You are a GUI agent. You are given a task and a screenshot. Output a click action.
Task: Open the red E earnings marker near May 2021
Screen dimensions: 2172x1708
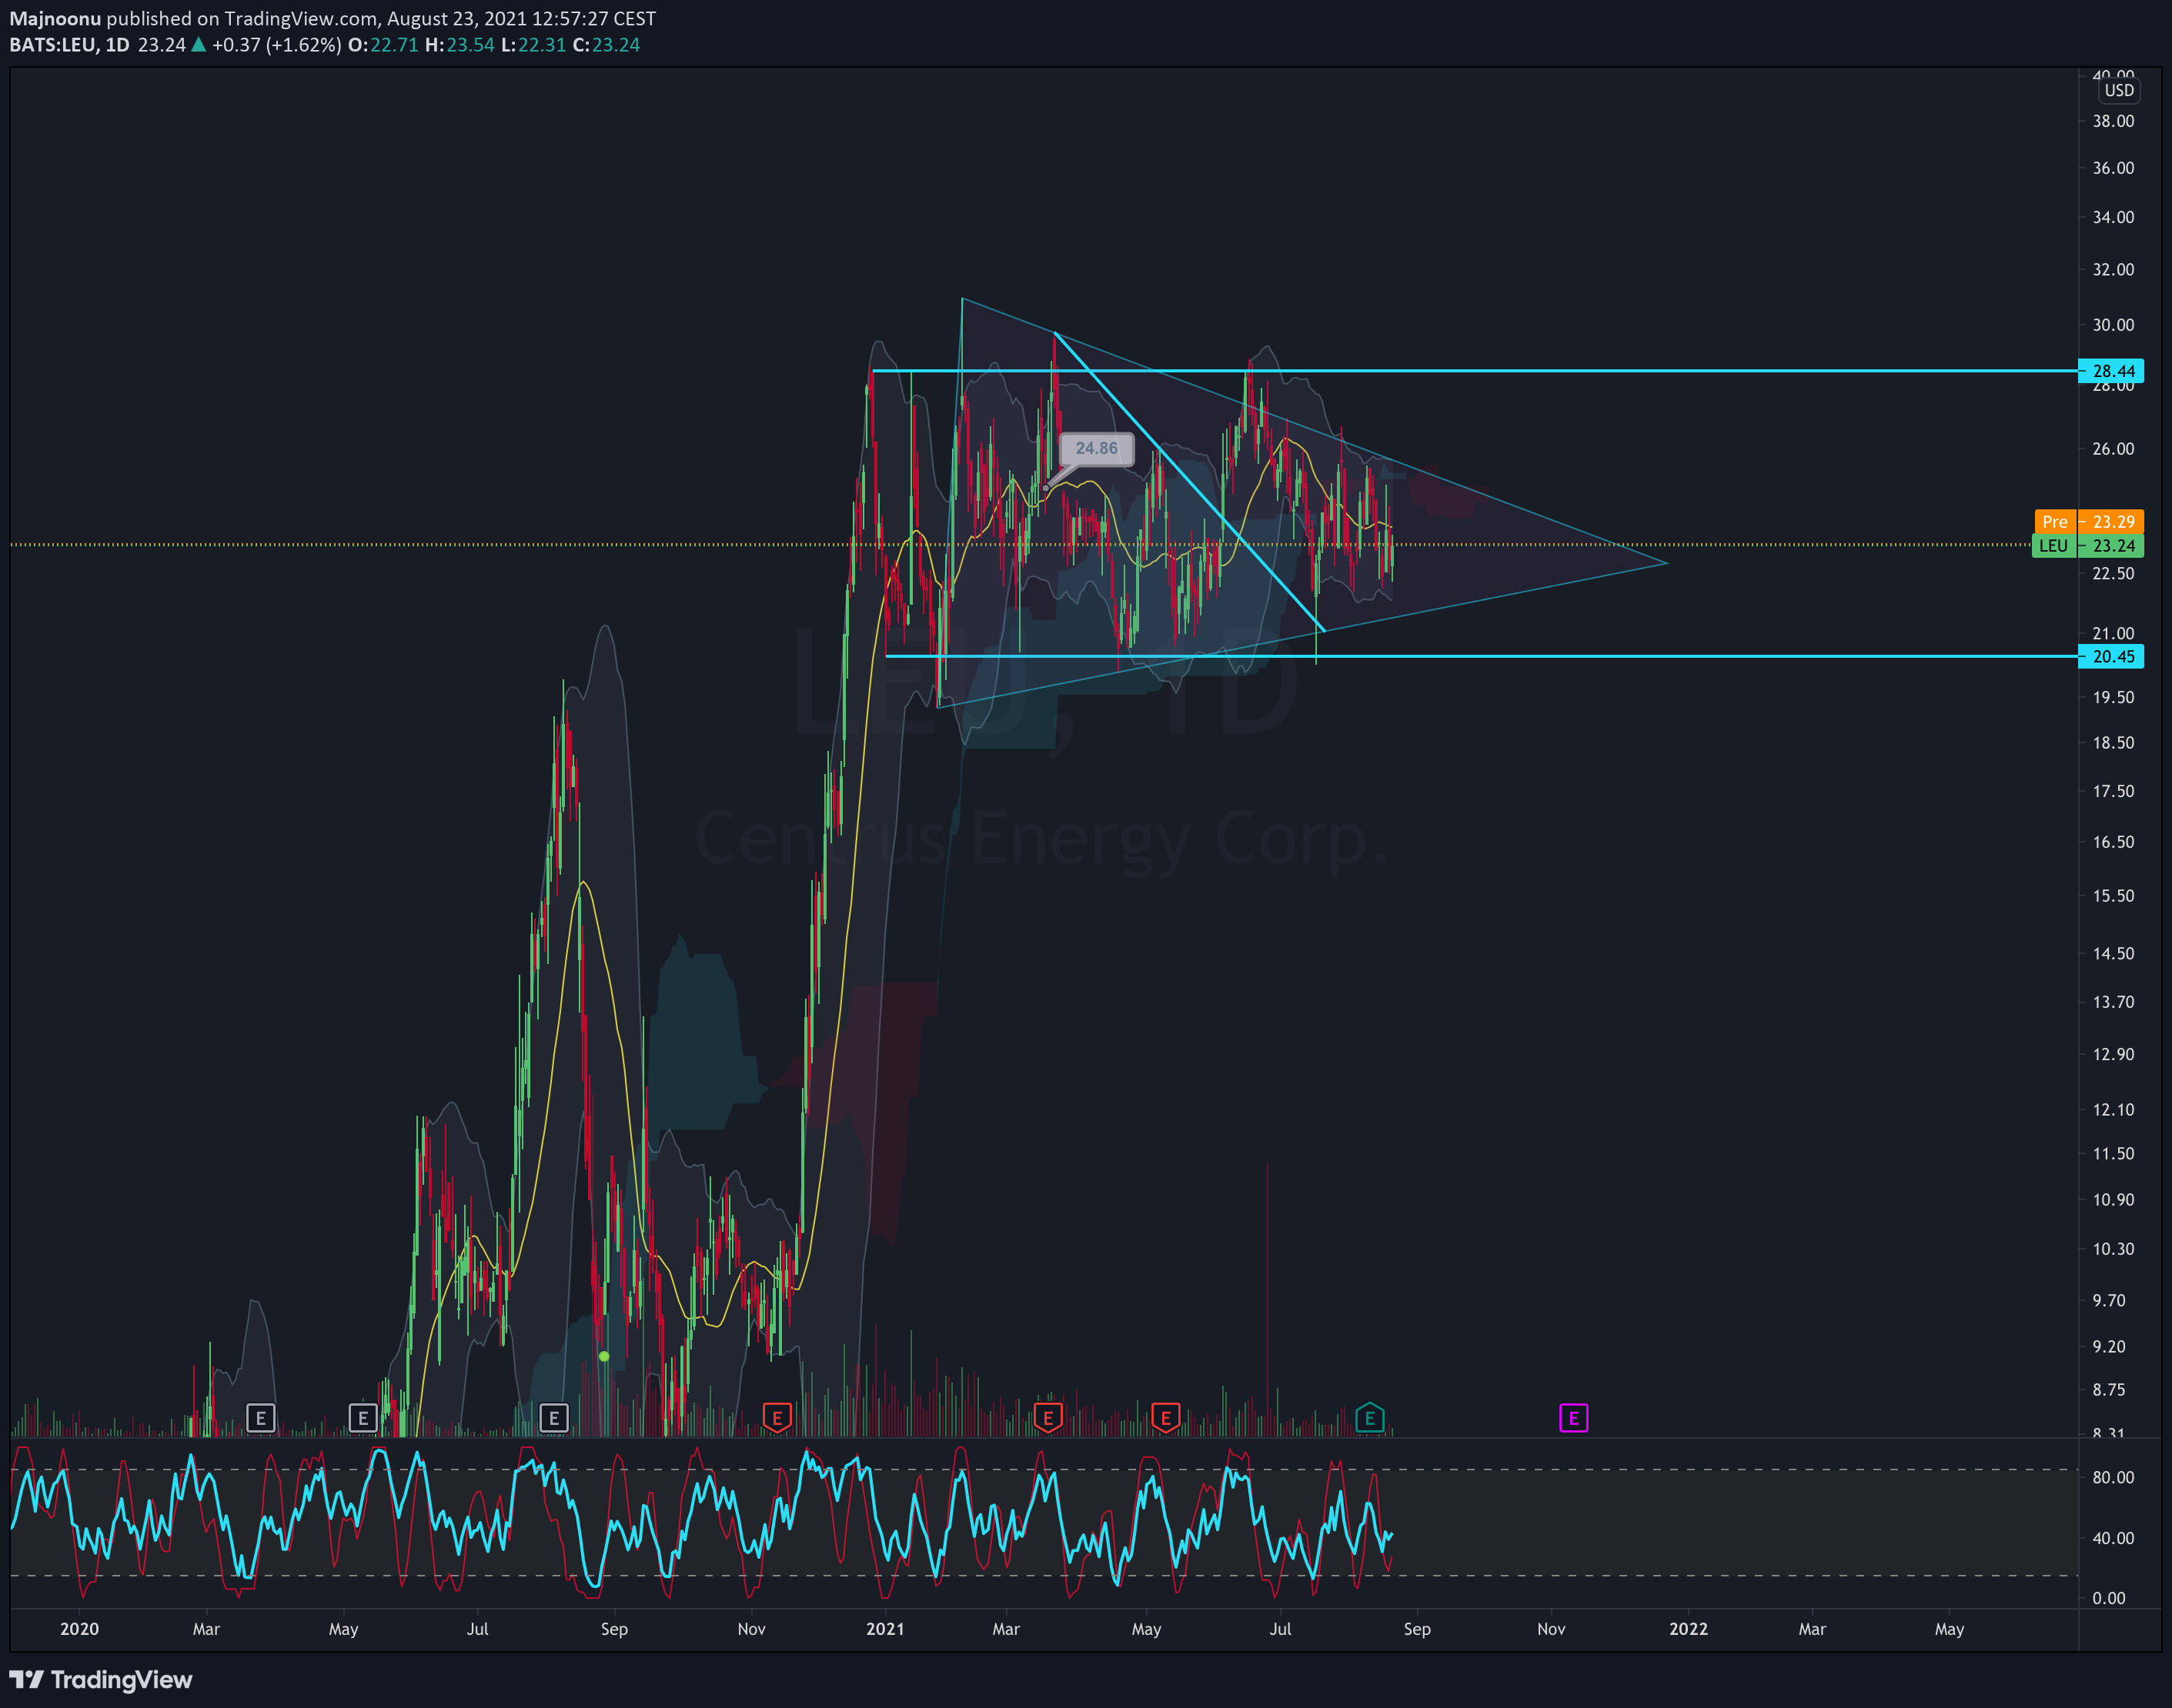tap(1165, 1417)
